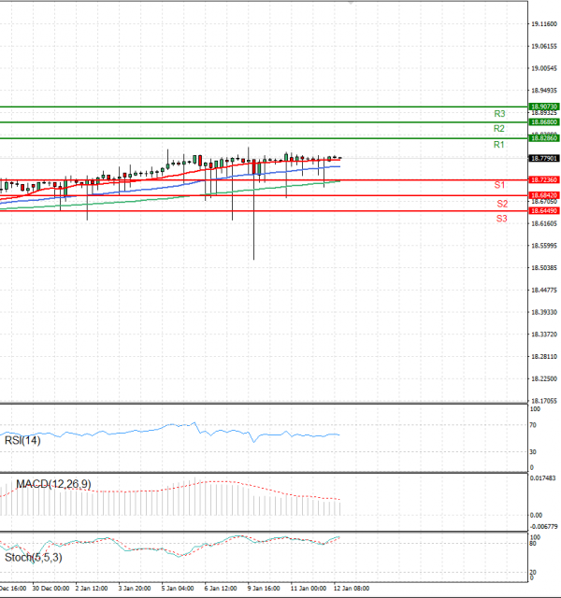The width and height of the screenshot is (561, 598).
Task: Click the R3 resistance label
Action: coord(499,113)
